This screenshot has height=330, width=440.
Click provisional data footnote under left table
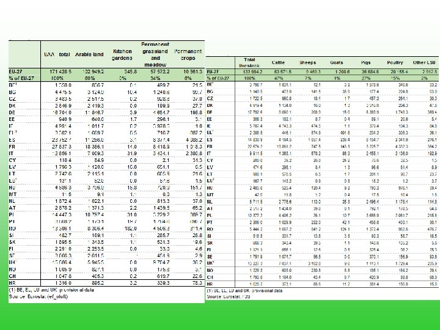(x=51, y=290)
